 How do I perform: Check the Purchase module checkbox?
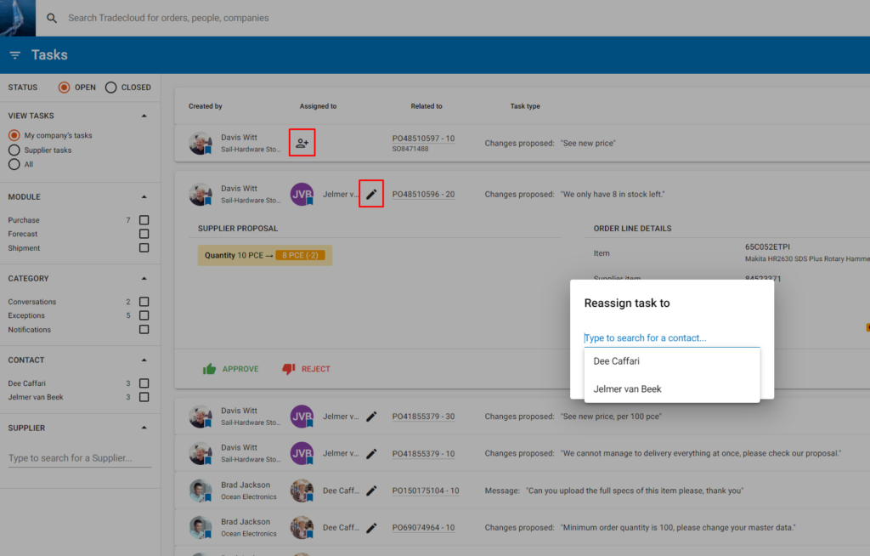[144, 219]
